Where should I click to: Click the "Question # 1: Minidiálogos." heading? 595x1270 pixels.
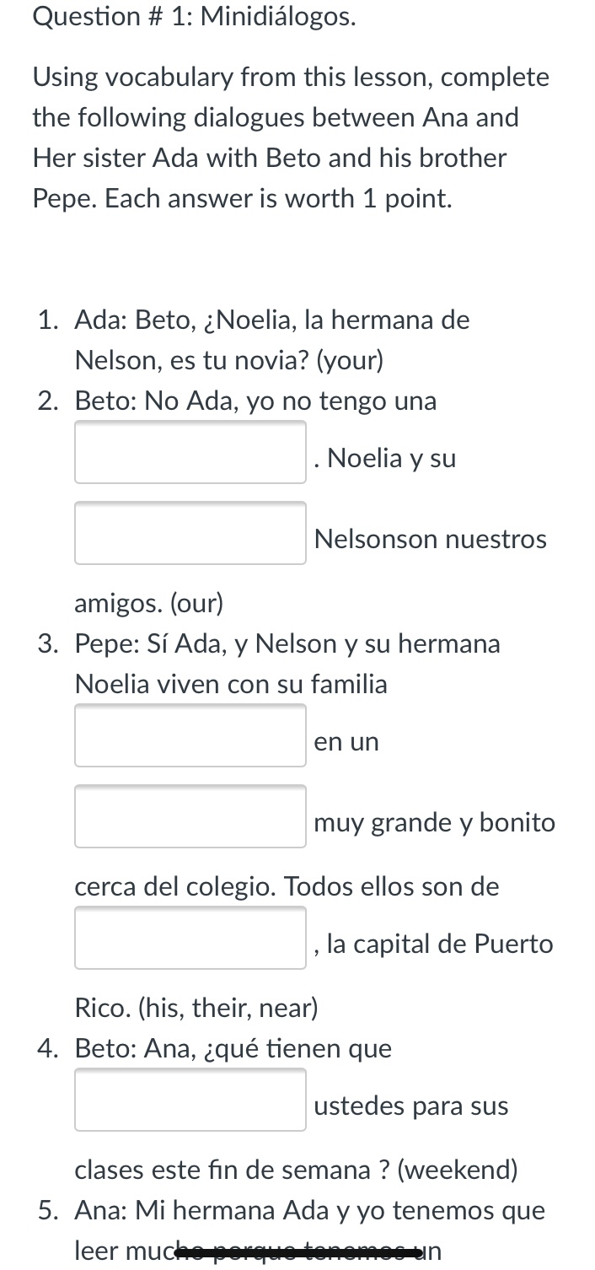coord(194,17)
